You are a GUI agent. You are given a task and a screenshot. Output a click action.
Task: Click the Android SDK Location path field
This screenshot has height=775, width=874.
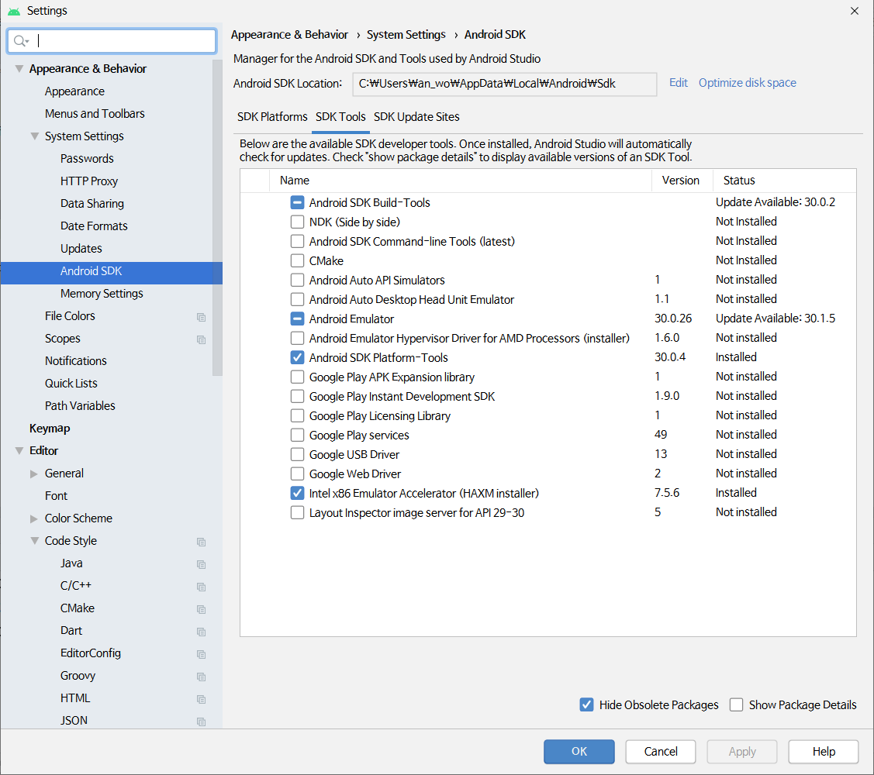(504, 84)
